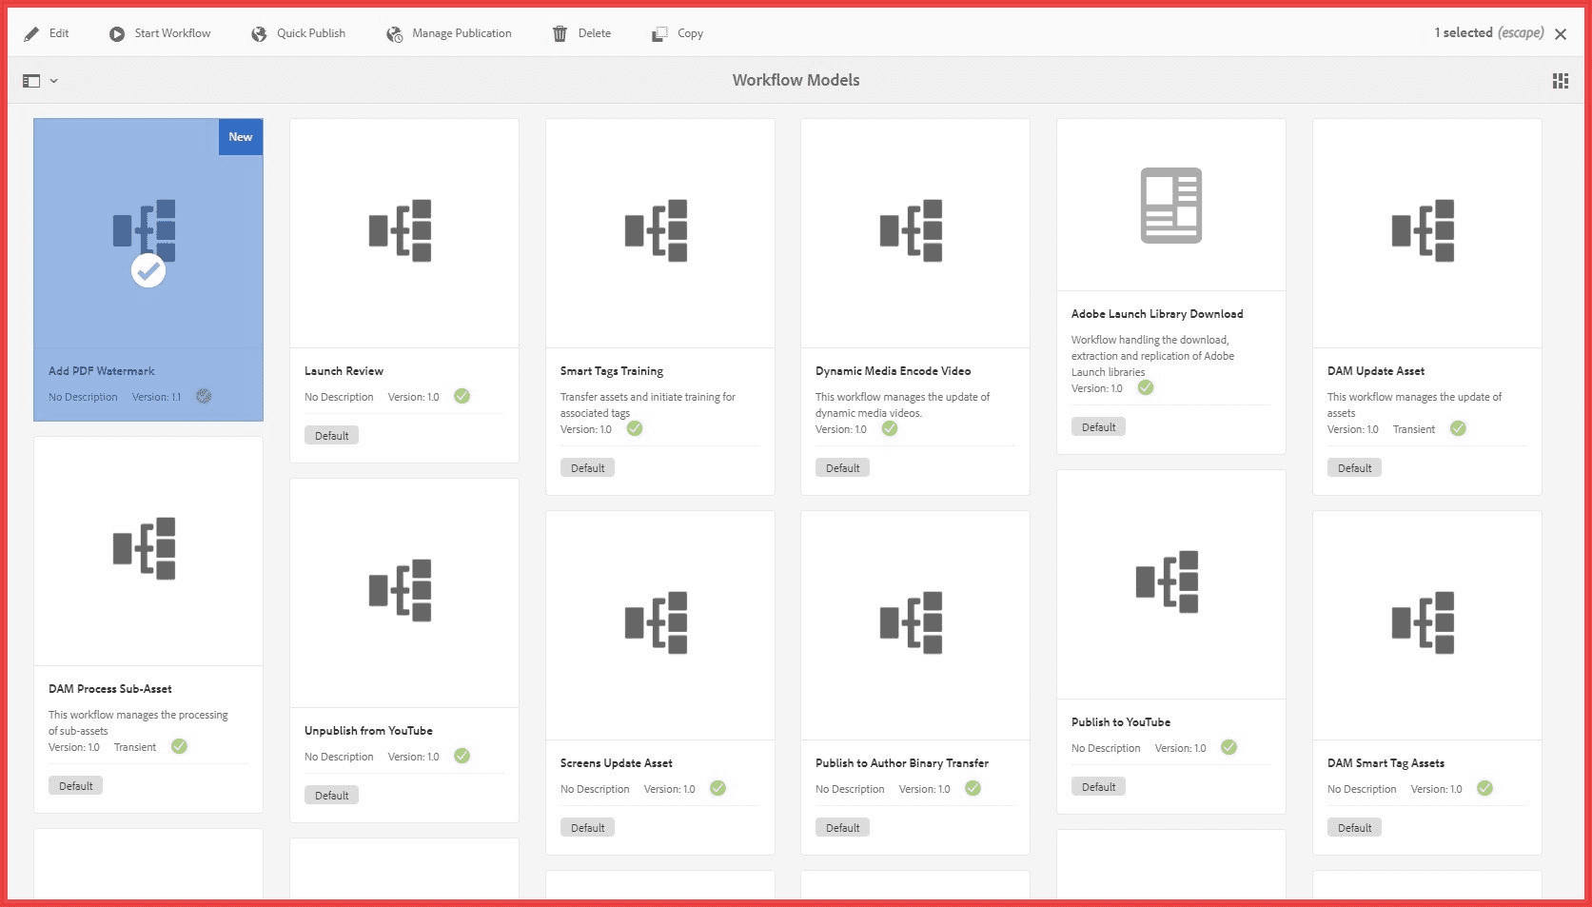Viewport: 1592px width, 907px height.
Task: Click the DAM Process Sub-Asset workflow icon
Action: [144, 548]
